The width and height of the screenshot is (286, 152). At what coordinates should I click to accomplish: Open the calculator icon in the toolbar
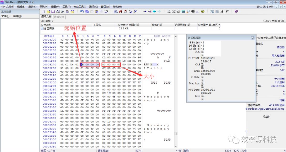183,11
